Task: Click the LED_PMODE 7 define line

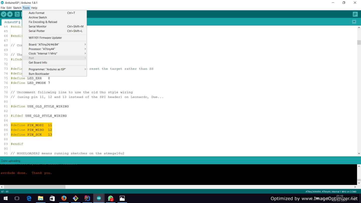Action: point(30,83)
